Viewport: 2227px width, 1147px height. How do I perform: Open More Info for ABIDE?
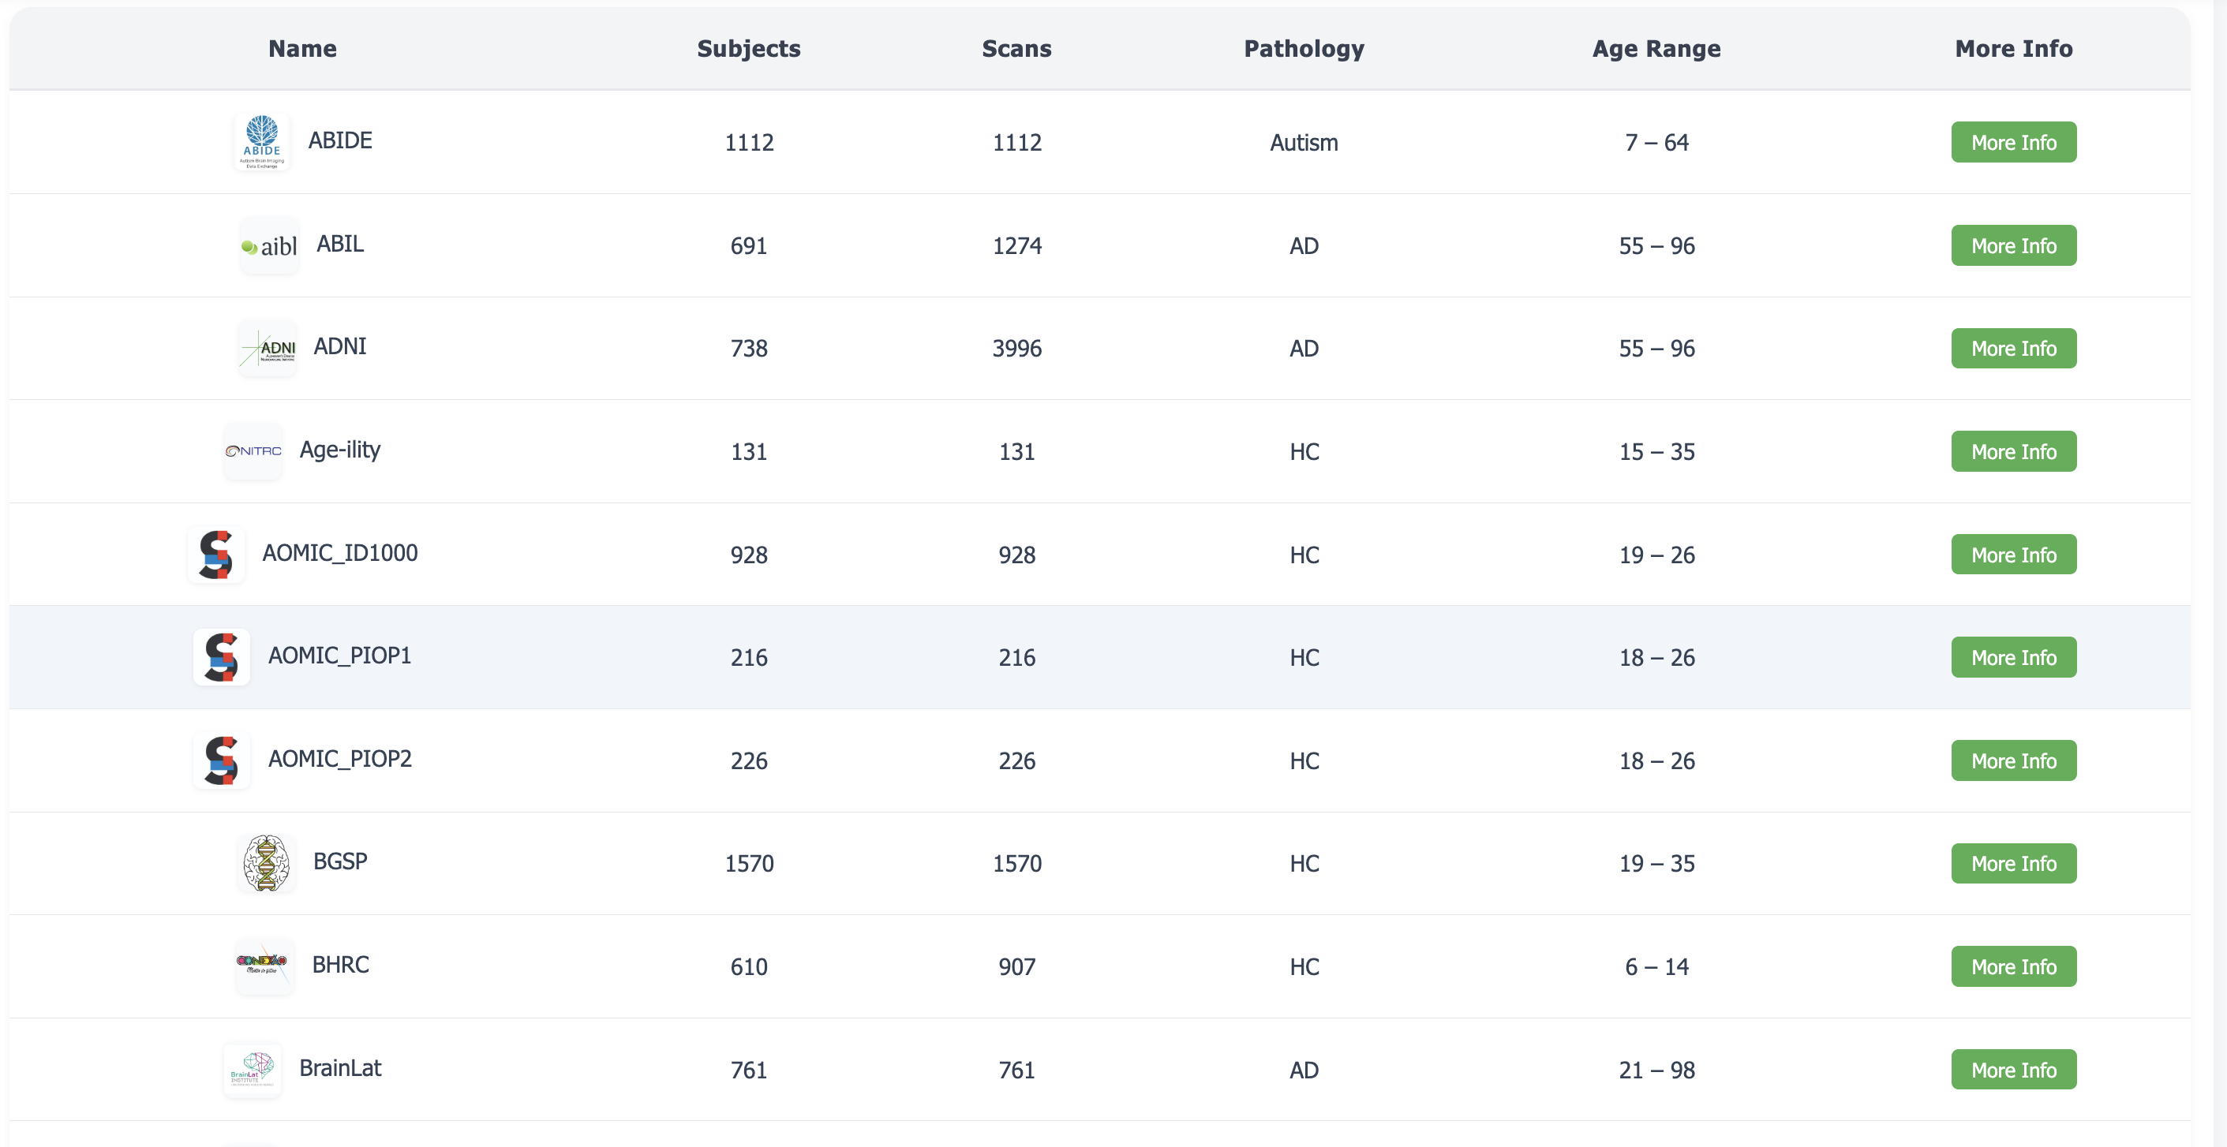coord(2013,142)
